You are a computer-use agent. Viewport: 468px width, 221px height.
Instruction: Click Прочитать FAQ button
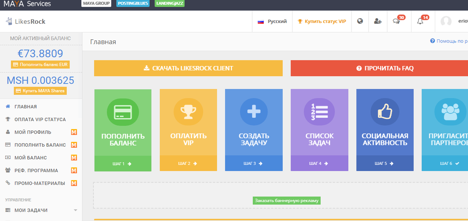pos(379,68)
